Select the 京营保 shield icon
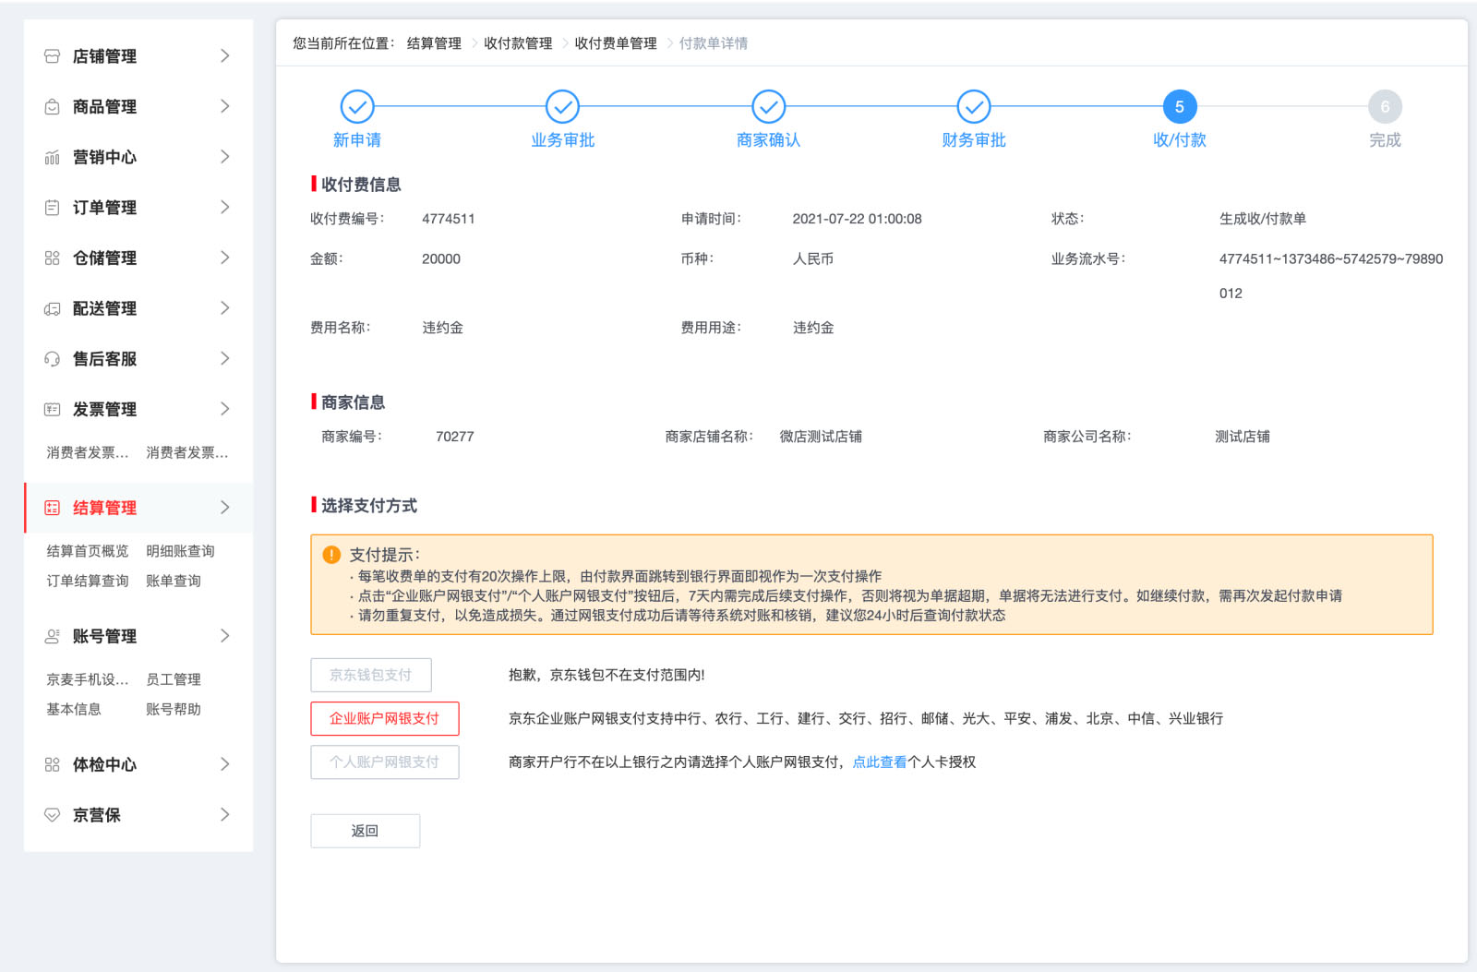The height and width of the screenshot is (972, 1477). (52, 814)
